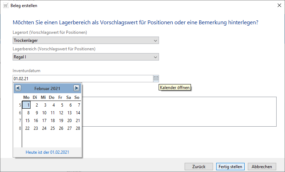Click the Beleg erstellen title bar icon
The height and width of the screenshot is (172, 285).
(x=6, y=6)
